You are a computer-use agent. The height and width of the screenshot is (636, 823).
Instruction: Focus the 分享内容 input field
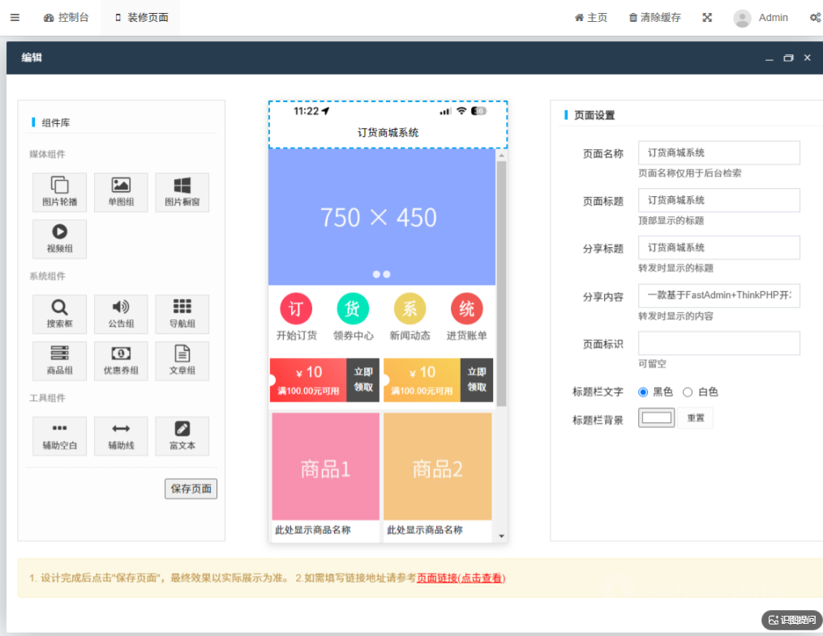coord(718,295)
